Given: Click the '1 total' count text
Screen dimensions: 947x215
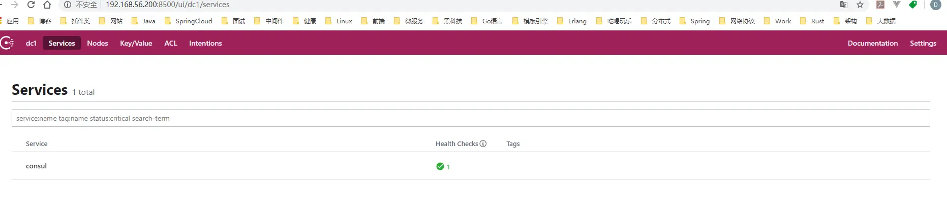Looking at the screenshot, I should [x=83, y=92].
